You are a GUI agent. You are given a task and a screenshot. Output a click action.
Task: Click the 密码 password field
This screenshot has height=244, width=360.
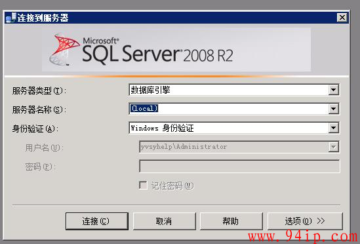tap(239, 166)
